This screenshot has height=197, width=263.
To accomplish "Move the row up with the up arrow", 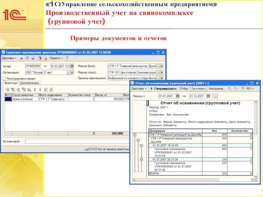I will [35, 90].
